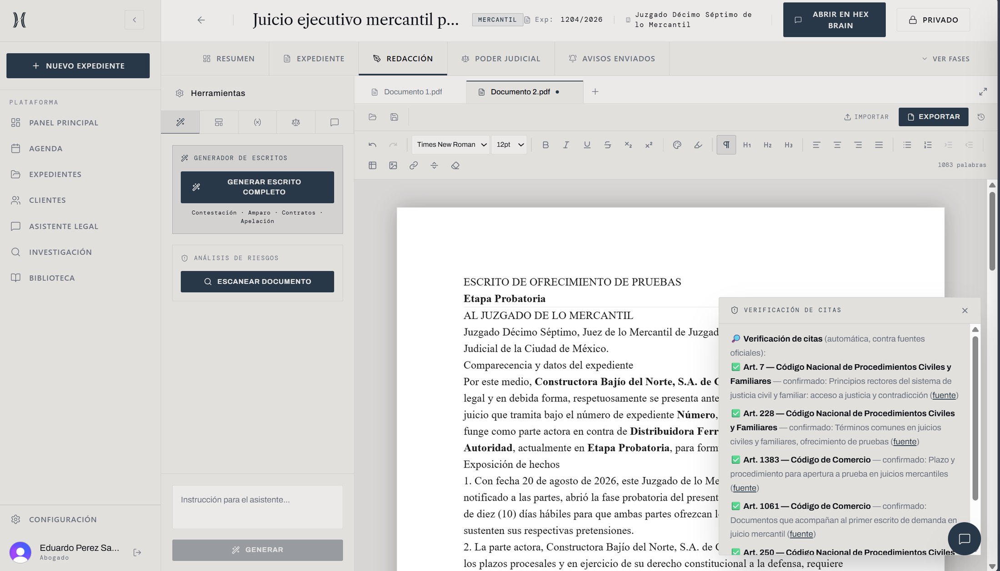Insert a horizontal divider line
This screenshot has height=571, width=1000.
pos(434,165)
